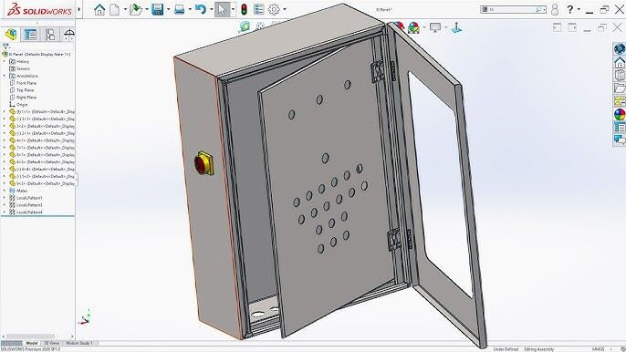The image size is (626, 352).
Task: Select the Model tab at bottom
Action: click(32, 343)
